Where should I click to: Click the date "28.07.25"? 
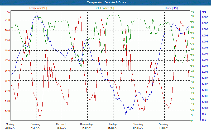point(10,128)
